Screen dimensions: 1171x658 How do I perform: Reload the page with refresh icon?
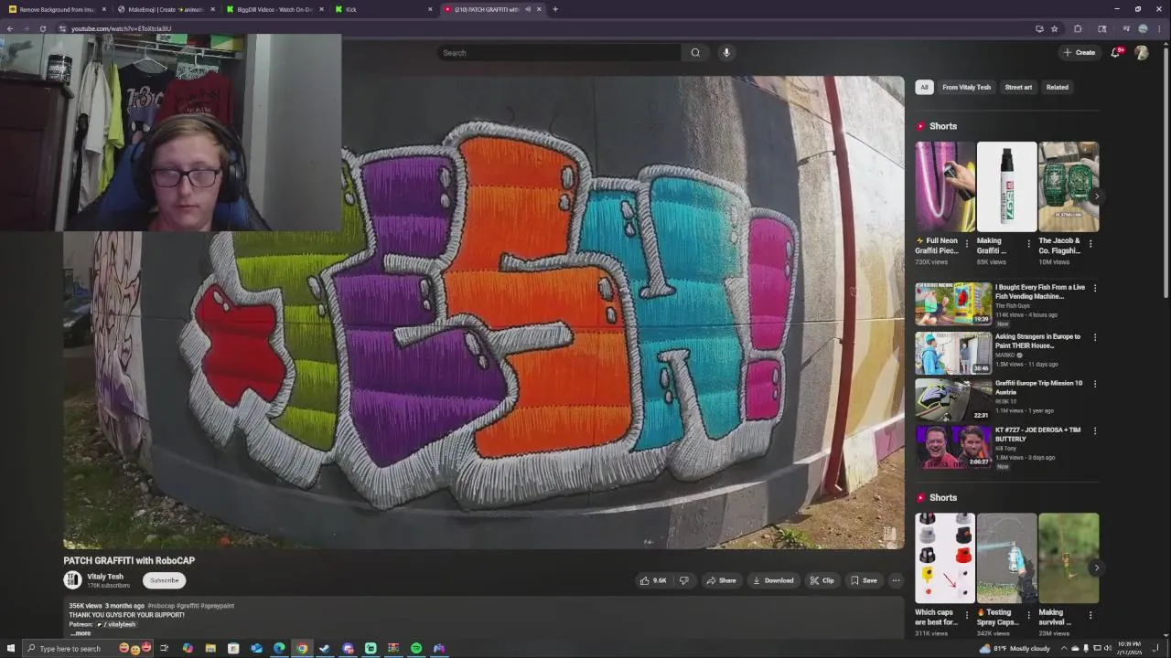[x=42, y=28]
